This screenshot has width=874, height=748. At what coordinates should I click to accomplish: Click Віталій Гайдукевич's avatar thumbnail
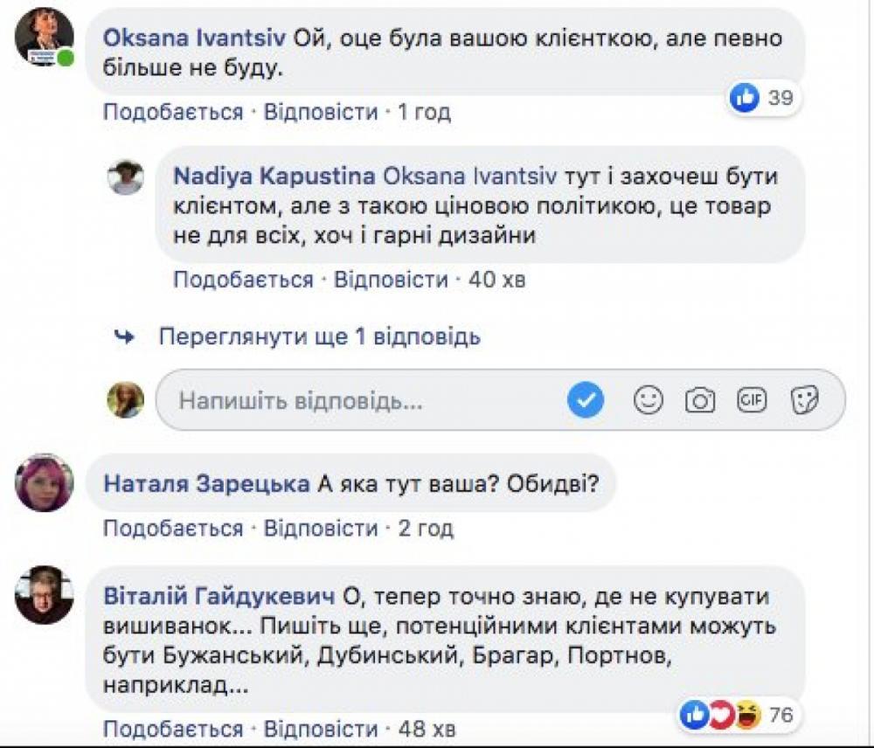click(44, 594)
